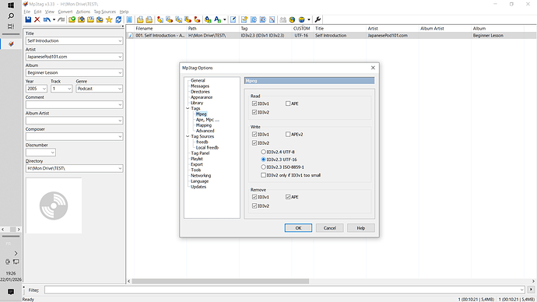Uncheck ID3v2 under Write
Screen dimensions: 537x302
(x=254, y=142)
